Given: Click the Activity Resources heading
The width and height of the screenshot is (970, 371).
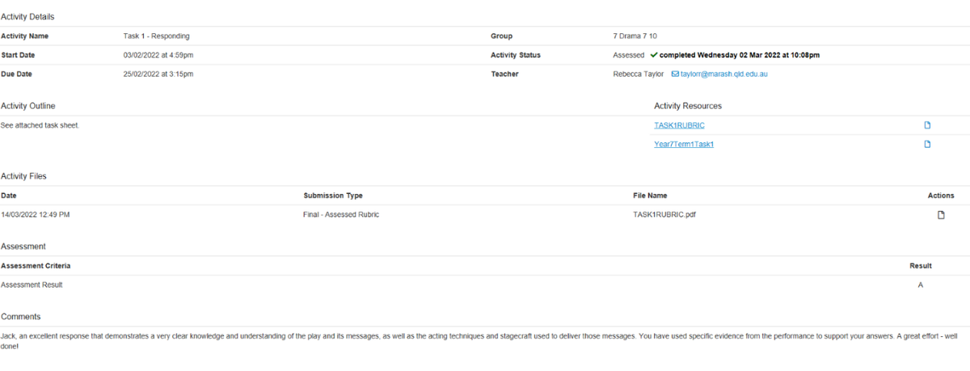Looking at the screenshot, I should [687, 106].
